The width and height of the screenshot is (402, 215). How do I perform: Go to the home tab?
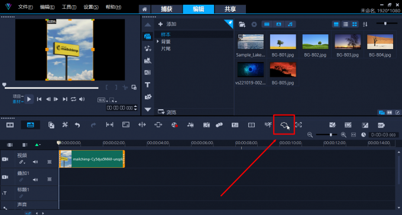pos(145,9)
